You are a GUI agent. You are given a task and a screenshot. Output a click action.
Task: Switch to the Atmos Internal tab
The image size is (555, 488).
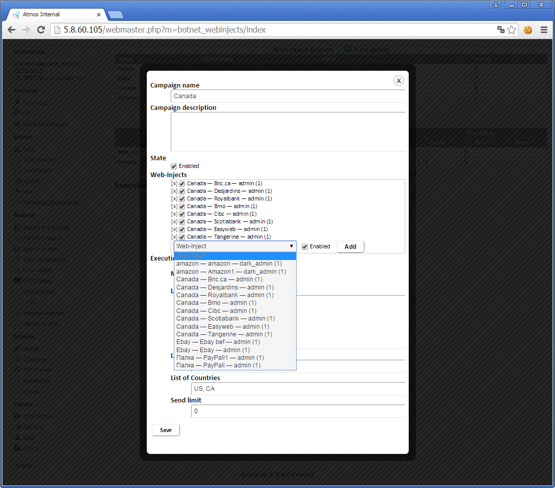tap(57, 14)
